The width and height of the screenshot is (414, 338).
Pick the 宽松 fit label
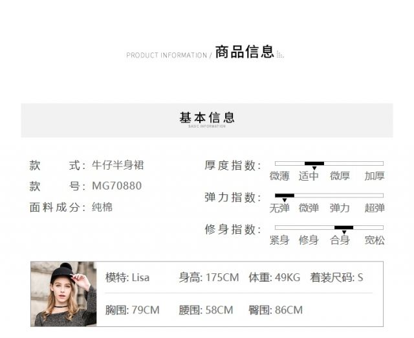click(x=374, y=240)
